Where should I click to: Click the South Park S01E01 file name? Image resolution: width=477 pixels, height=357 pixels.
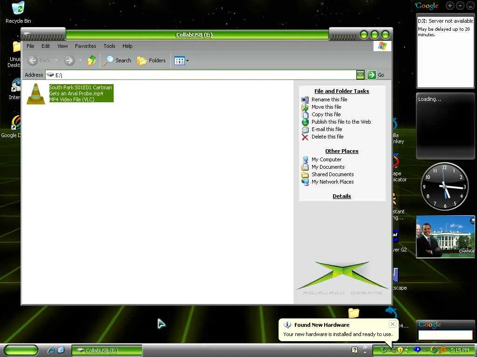(81, 91)
